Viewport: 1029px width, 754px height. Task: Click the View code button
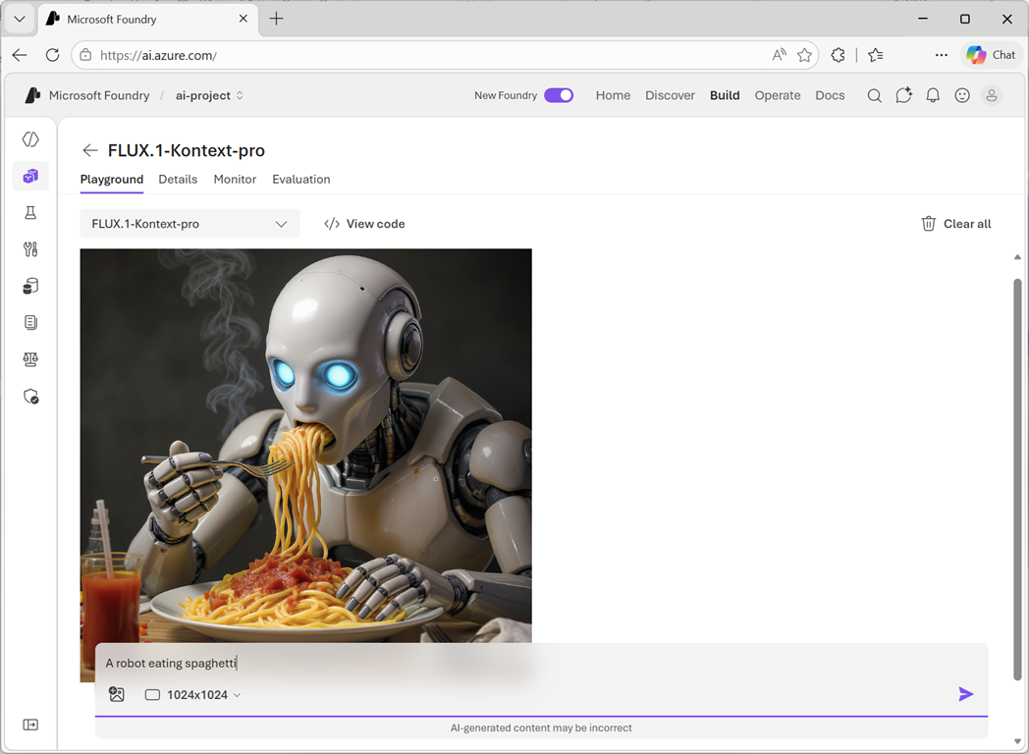click(x=365, y=224)
